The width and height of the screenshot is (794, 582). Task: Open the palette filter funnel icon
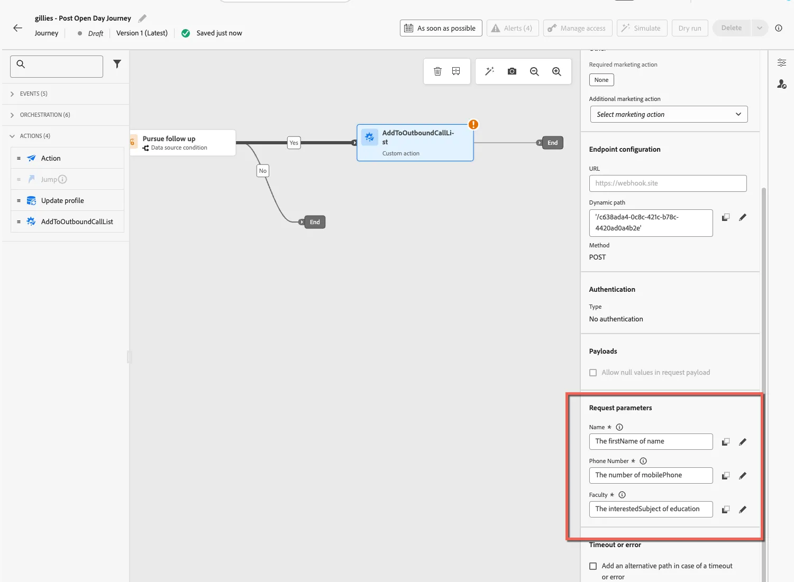pyautogui.click(x=117, y=64)
